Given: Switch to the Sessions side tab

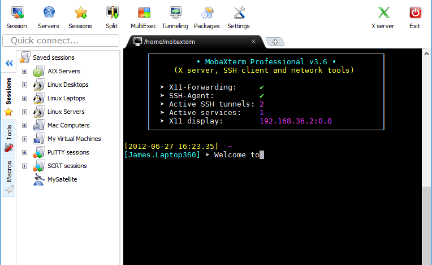Looking at the screenshot, I should 8,96.
